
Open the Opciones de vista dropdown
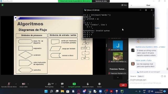pyautogui.click(x=102, y=1)
